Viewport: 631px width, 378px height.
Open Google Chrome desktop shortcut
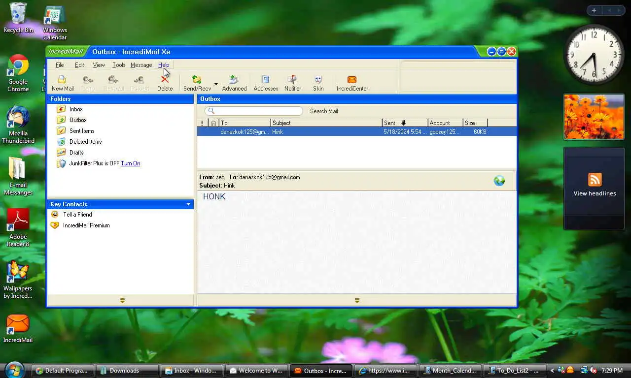[18, 73]
